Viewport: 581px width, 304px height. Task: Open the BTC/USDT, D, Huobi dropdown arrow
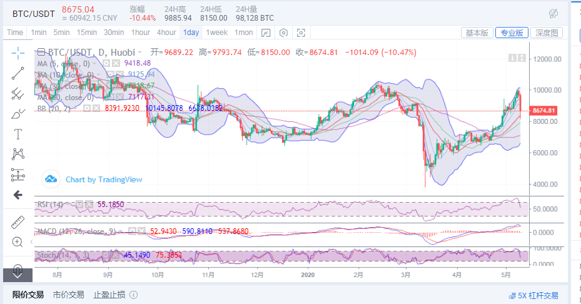140,53
